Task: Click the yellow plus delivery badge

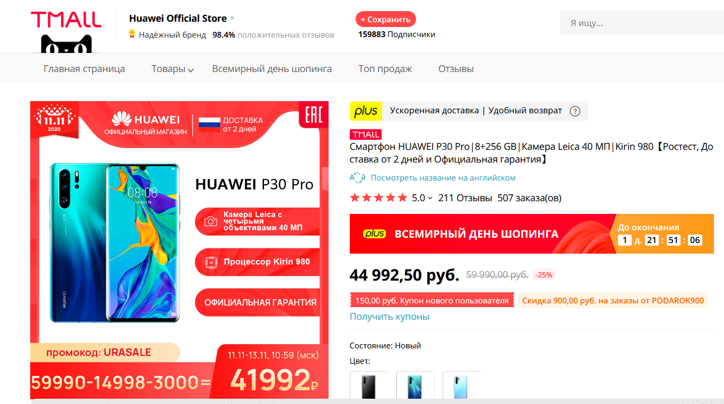Action: [x=366, y=111]
